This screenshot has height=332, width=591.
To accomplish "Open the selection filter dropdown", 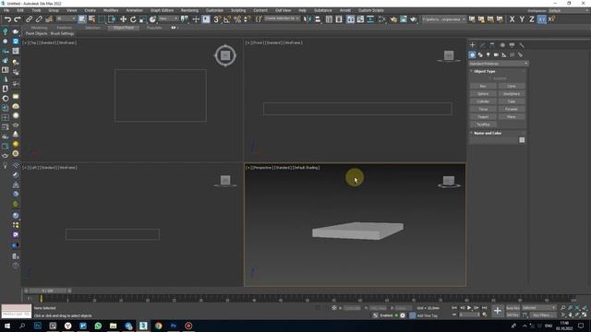I will click(x=66, y=18).
